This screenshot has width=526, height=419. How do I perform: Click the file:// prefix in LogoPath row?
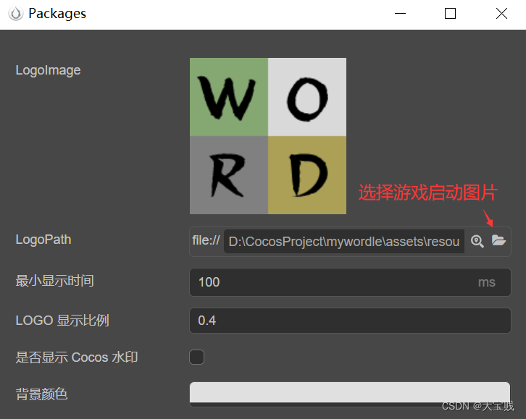coord(206,241)
